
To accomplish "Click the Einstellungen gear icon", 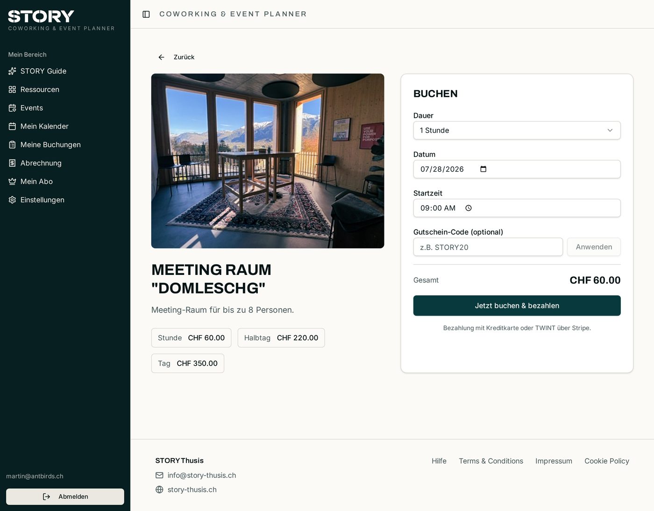I will (x=13, y=200).
